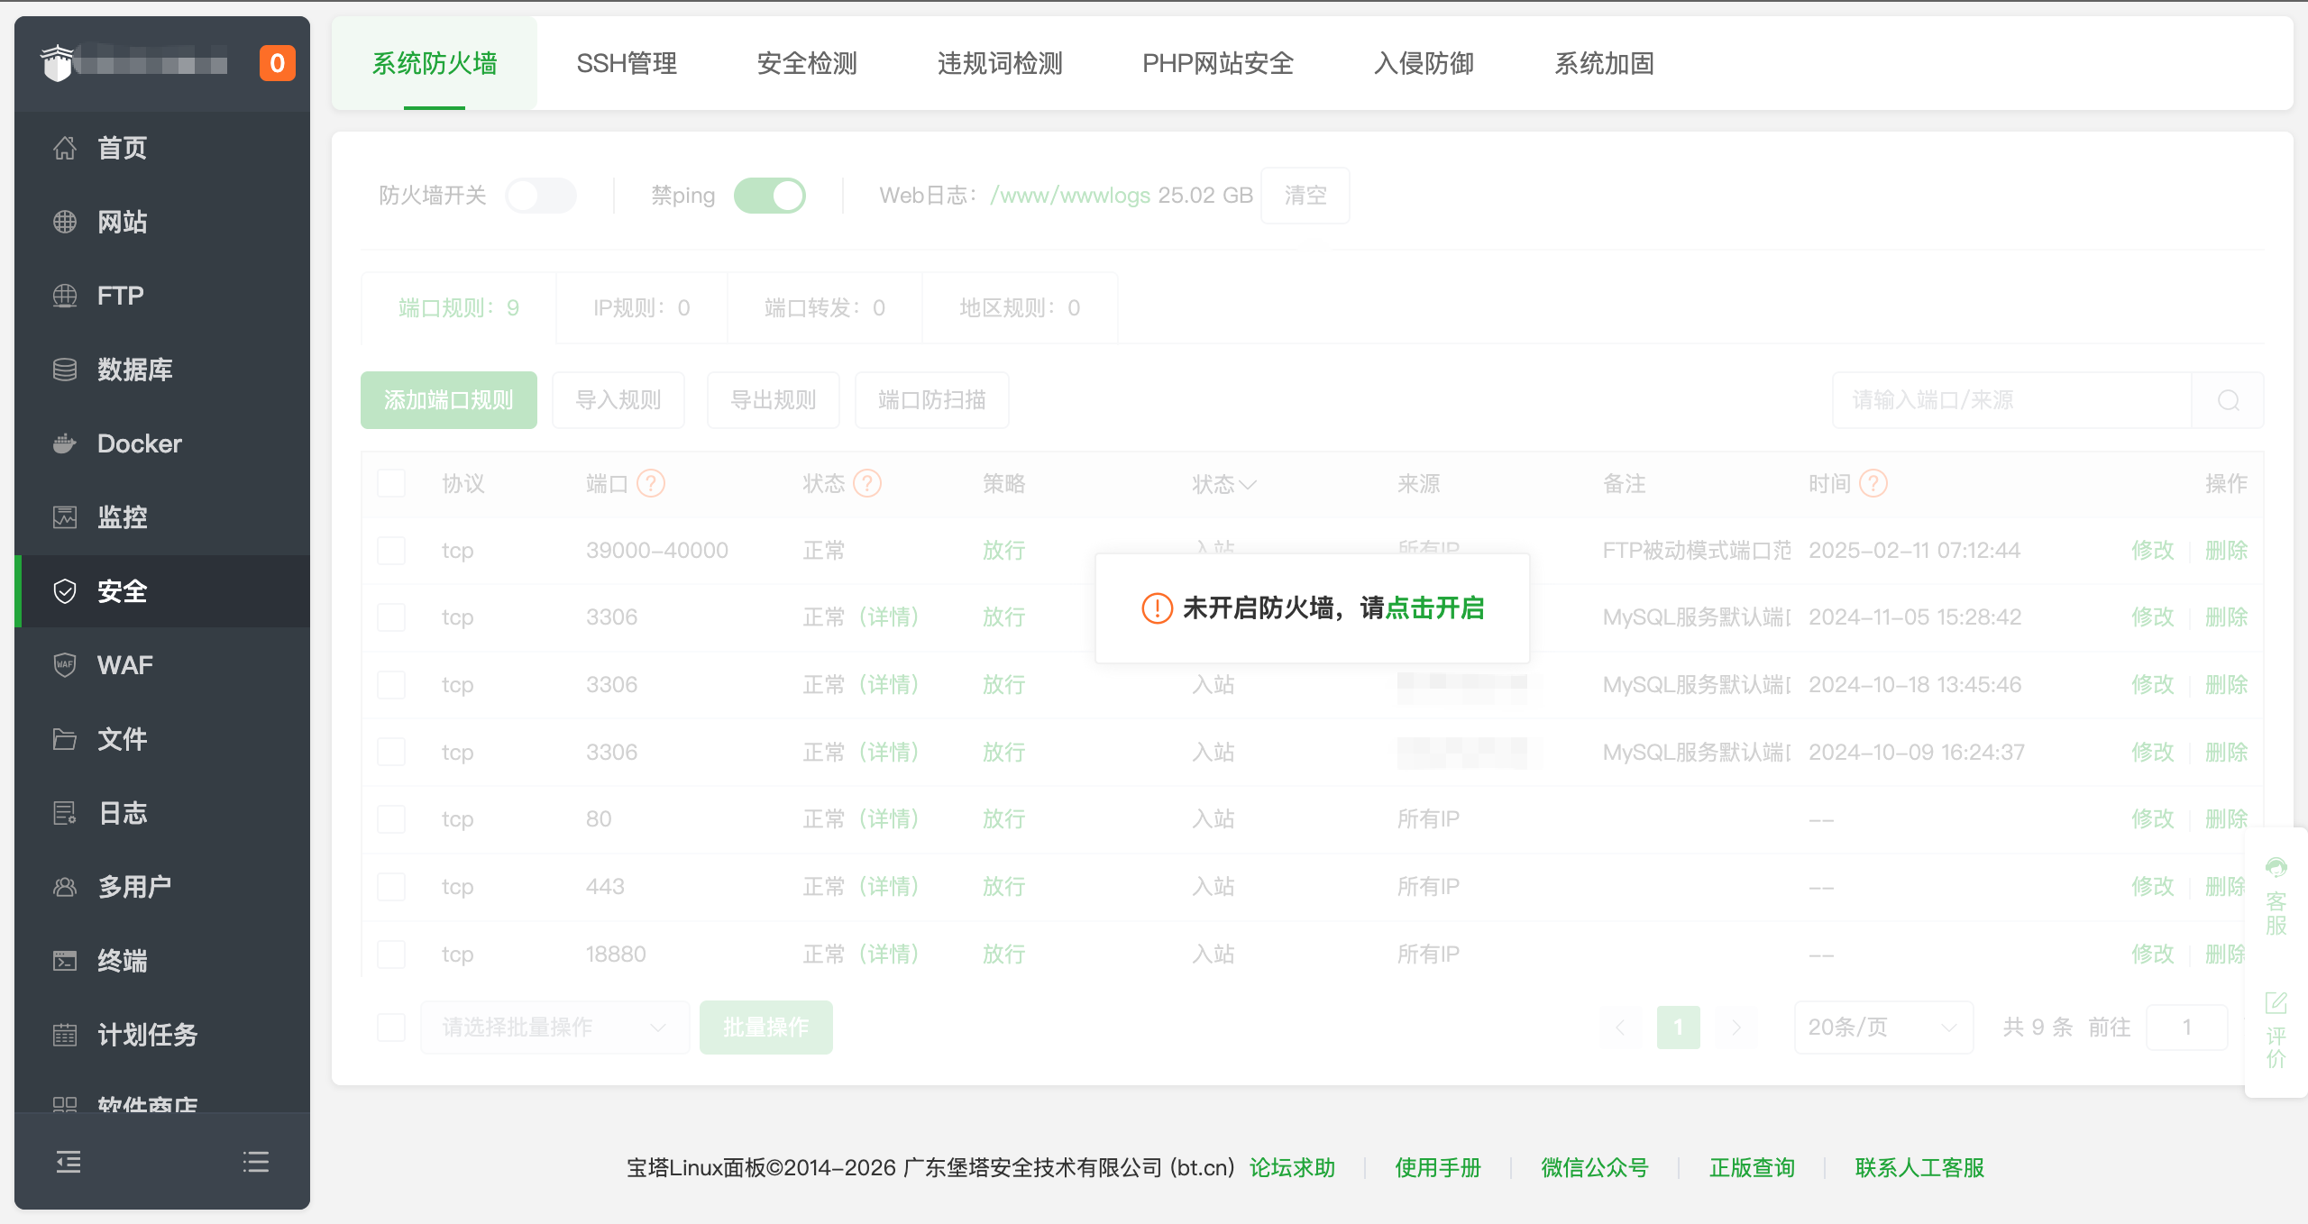This screenshot has width=2308, height=1224.
Task: Check the port 443 row checkbox
Action: [x=391, y=887]
